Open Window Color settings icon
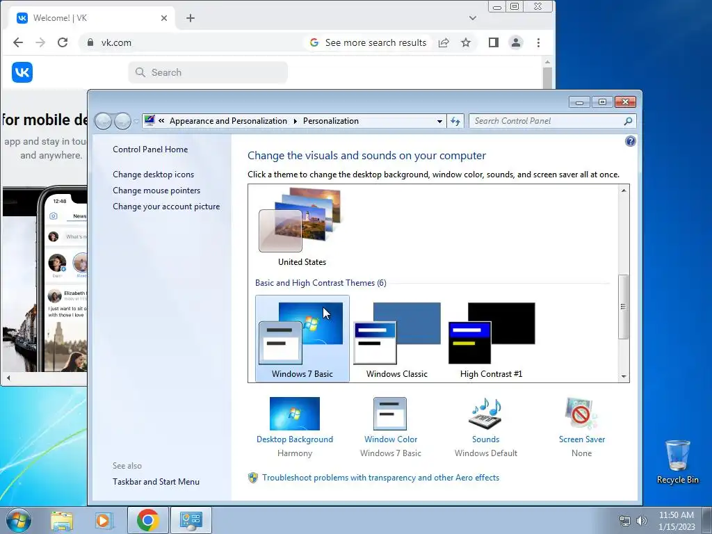Image resolution: width=712 pixels, height=534 pixels. (390, 414)
